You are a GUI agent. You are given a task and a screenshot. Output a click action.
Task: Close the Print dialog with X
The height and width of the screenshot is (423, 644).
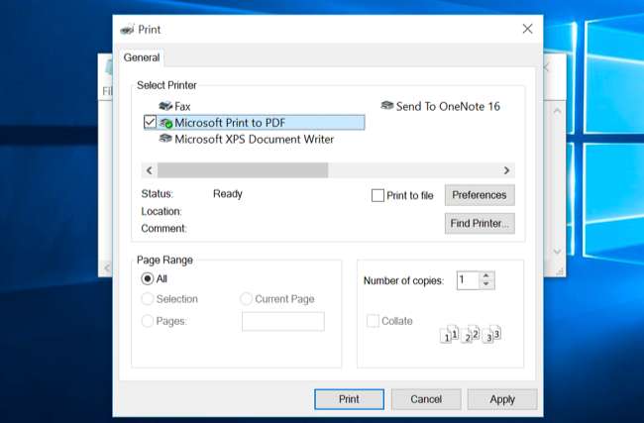coord(527,29)
